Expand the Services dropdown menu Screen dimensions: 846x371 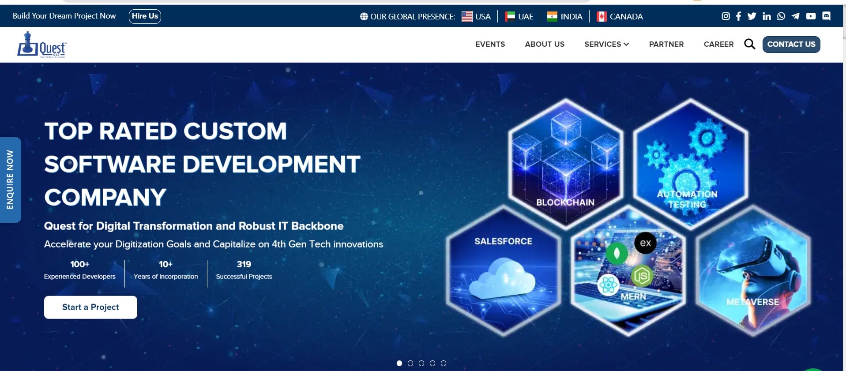pos(607,44)
